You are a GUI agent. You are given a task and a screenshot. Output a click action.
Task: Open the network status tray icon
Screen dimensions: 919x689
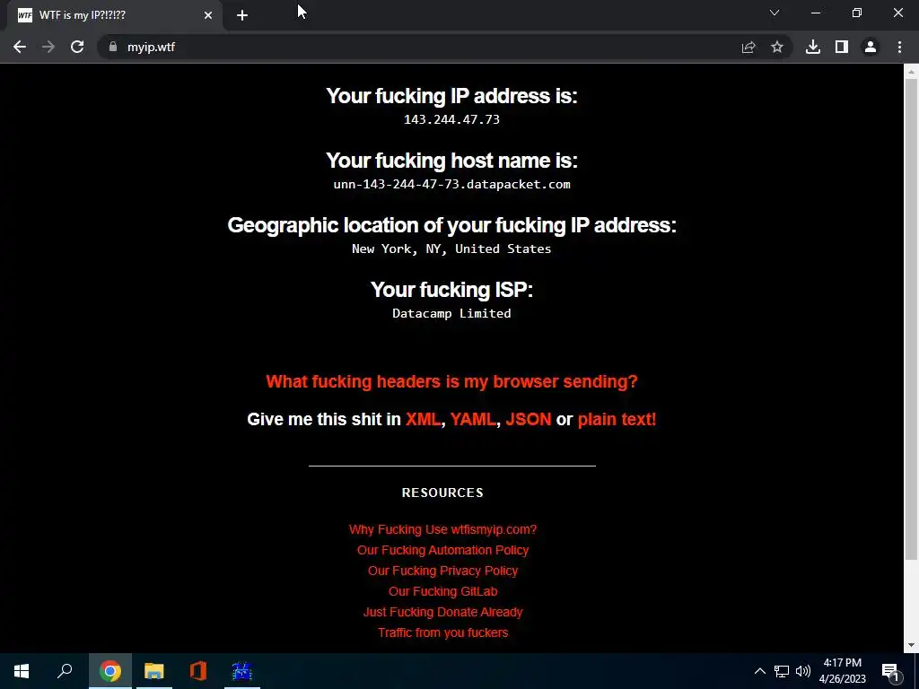click(782, 671)
